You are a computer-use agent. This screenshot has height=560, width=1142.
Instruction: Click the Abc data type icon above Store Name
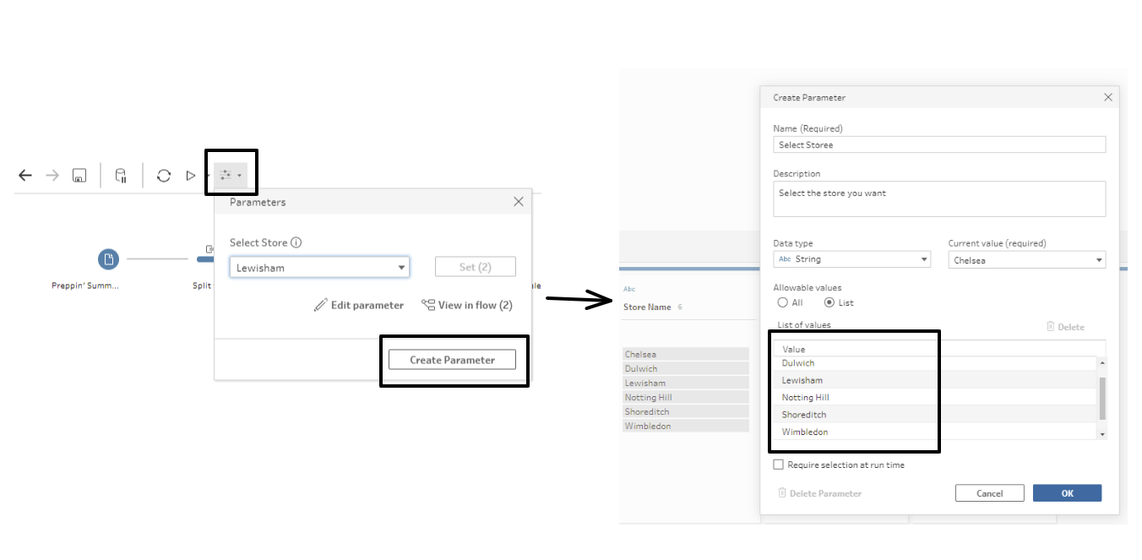629,289
